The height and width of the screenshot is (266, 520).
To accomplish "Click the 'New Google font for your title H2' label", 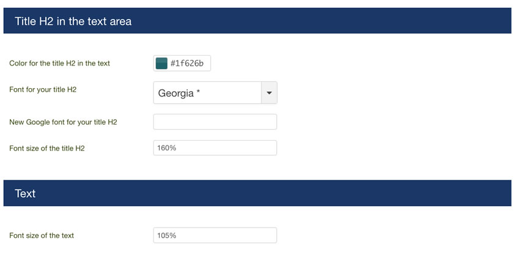I will (x=63, y=122).
